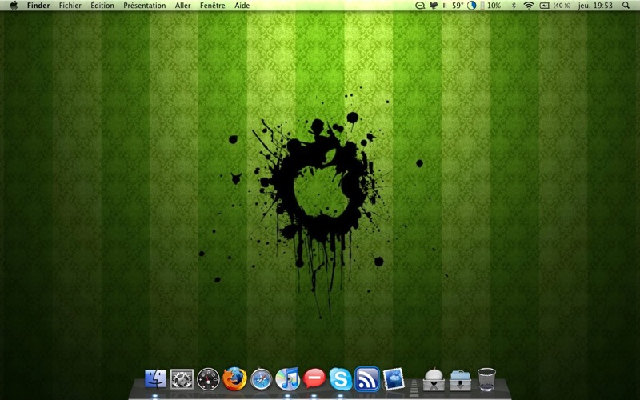
Task: Open the Aide menu
Action: tap(242, 6)
